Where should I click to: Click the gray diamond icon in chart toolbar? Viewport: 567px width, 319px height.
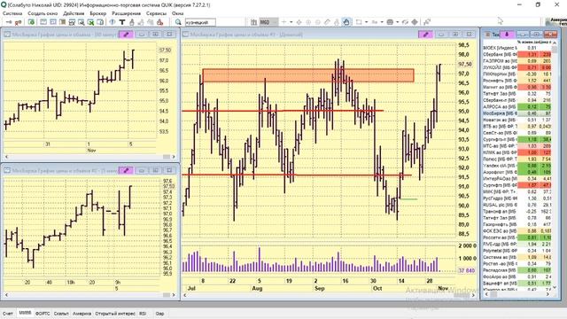coord(415,22)
